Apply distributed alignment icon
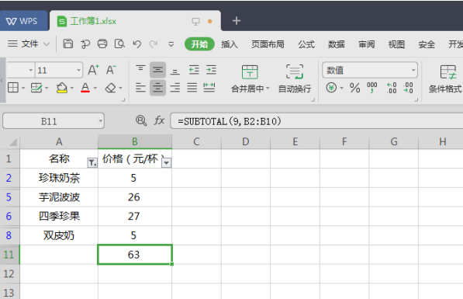 pyautogui.click(x=209, y=88)
